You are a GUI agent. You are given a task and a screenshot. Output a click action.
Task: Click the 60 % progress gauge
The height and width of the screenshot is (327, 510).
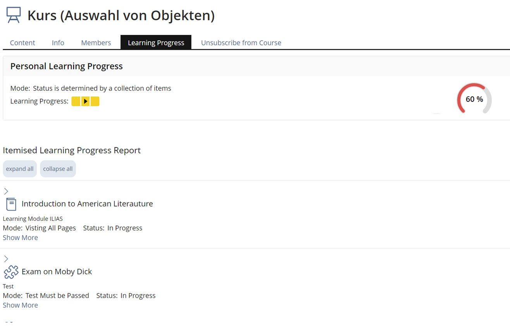pyautogui.click(x=474, y=99)
